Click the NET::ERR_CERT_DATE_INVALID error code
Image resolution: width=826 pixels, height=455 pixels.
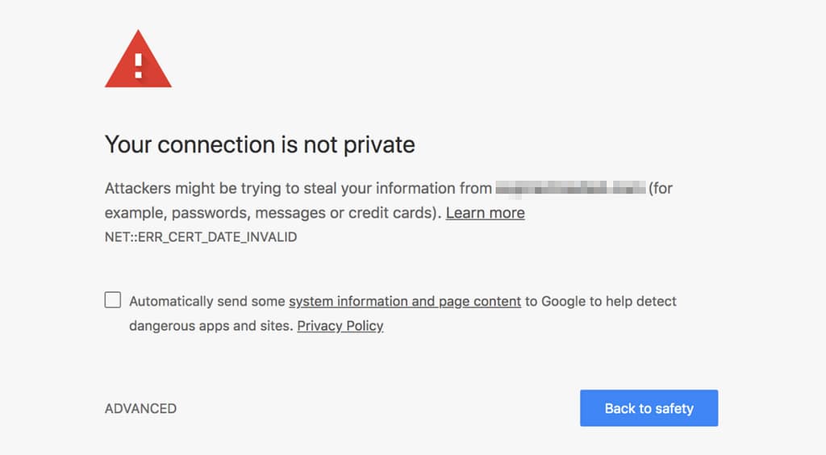201,237
